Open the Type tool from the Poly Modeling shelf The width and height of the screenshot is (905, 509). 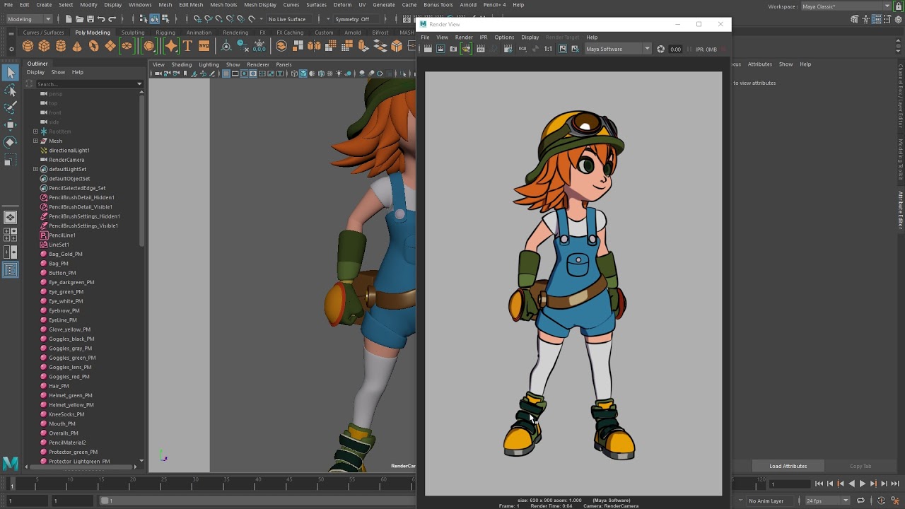pyautogui.click(x=187, y=46)
